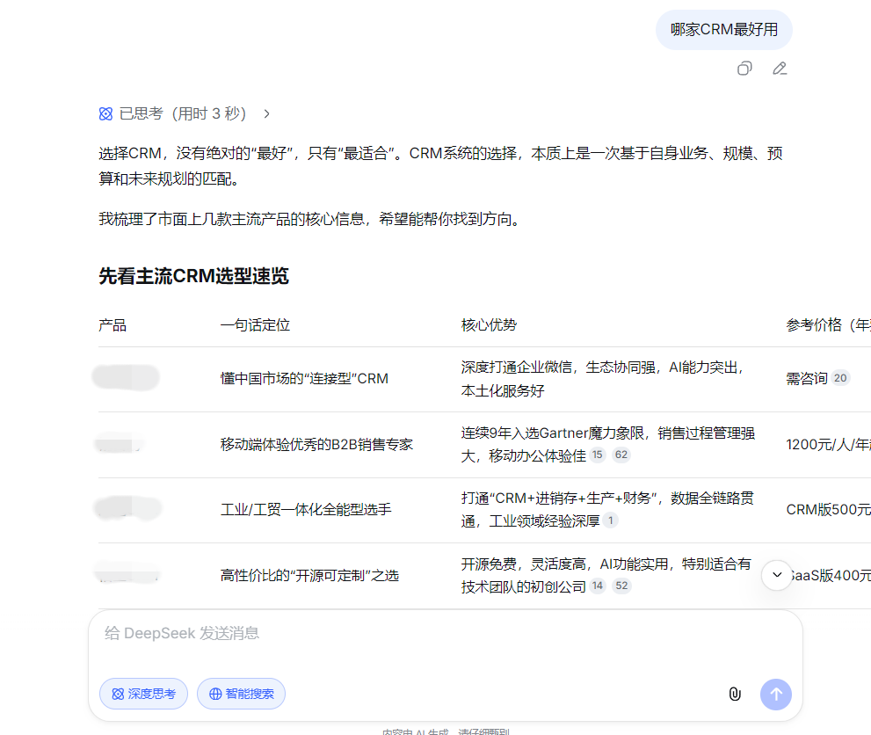Open citation 15 after 移动办公体验佳
Image resolution: width=871 pixels, height=735 pixels.
coord(597,455)
